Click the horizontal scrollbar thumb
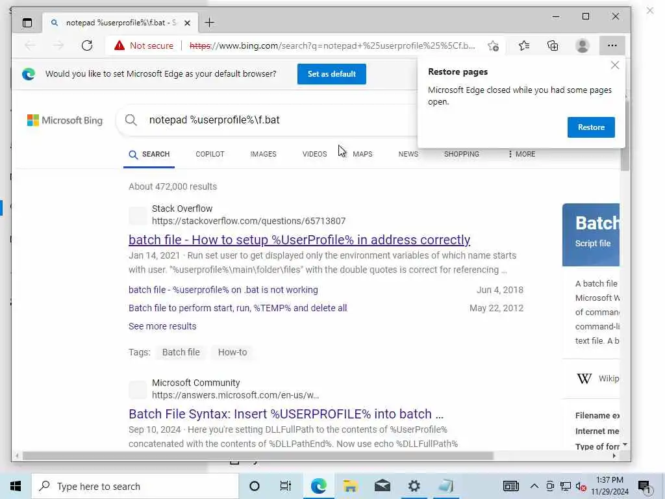 click(x=258, y=455)
